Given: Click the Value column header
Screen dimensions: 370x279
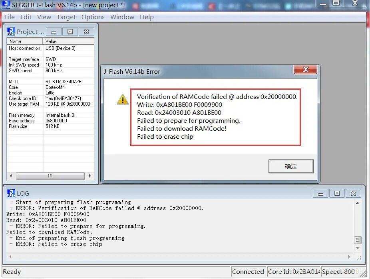Looking at the screenshot, I should click(69, 41).
